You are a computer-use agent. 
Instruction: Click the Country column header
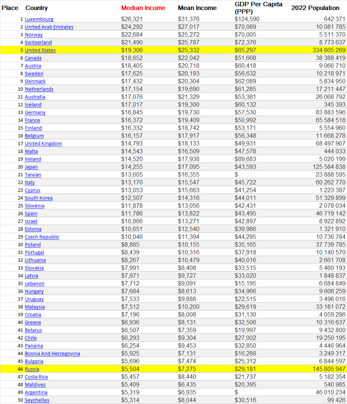[36, 8]
